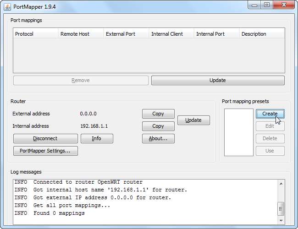Click the Internal Port column header
Image resolution: width=298 pixels, height=229 pixels.
(216, 34)
